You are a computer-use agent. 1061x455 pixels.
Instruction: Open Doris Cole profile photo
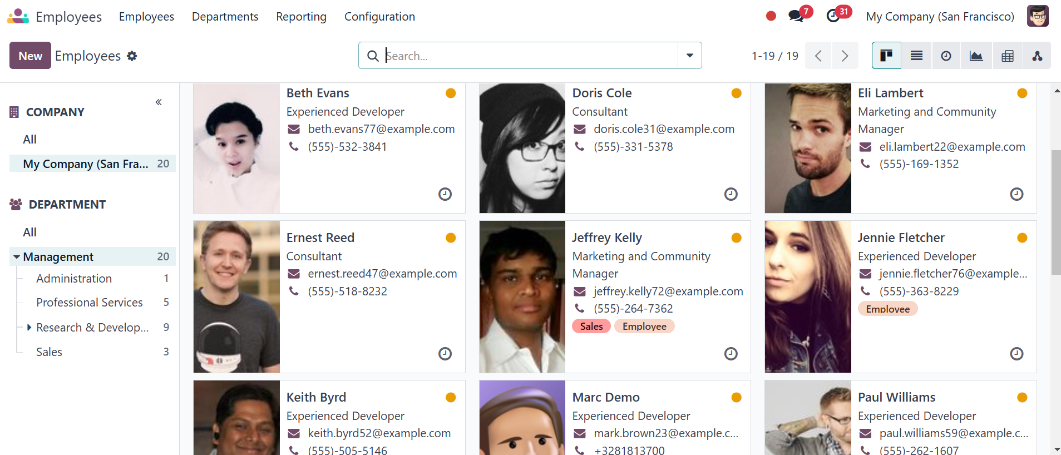coord(522,148)
